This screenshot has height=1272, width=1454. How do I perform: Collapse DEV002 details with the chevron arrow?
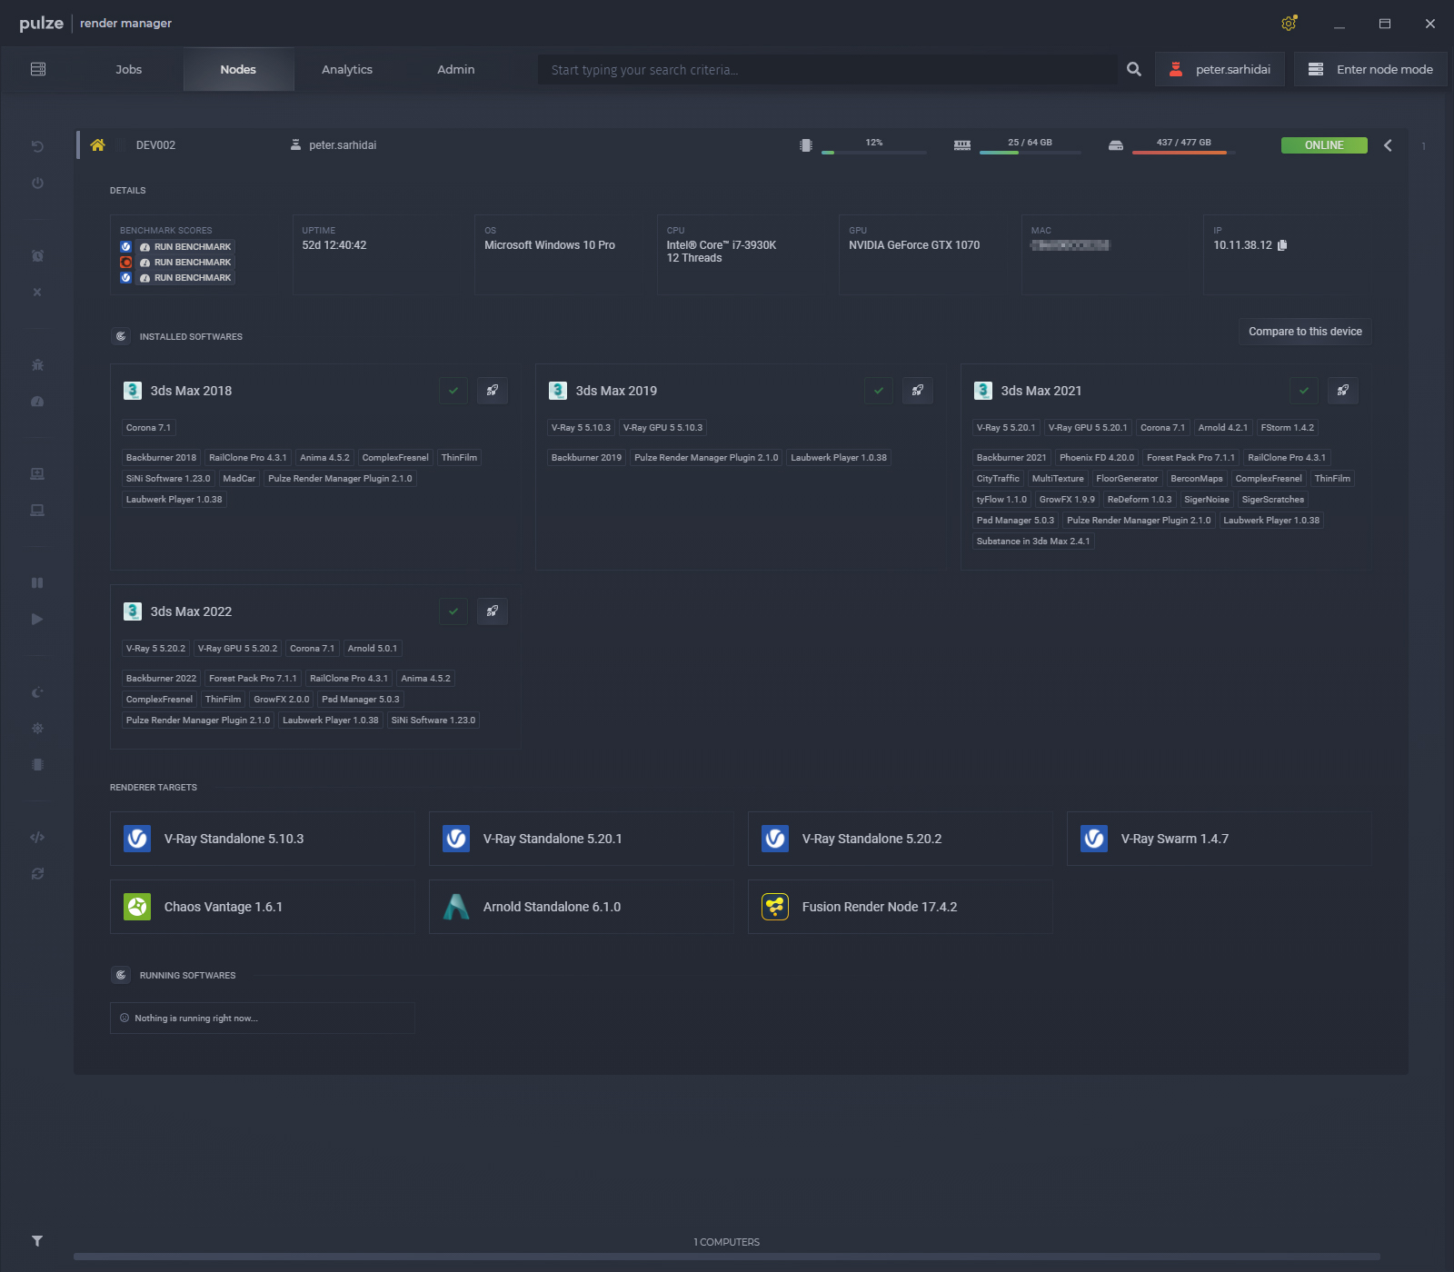coord(1388,145)
